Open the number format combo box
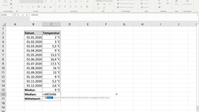This screenshot has height=112, width=199. pyautogui.click(x=104, y=1)
